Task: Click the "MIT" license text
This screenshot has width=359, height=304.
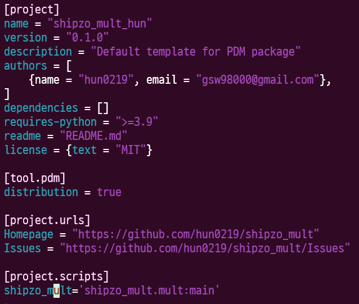Action: click(x=131, y=150)
